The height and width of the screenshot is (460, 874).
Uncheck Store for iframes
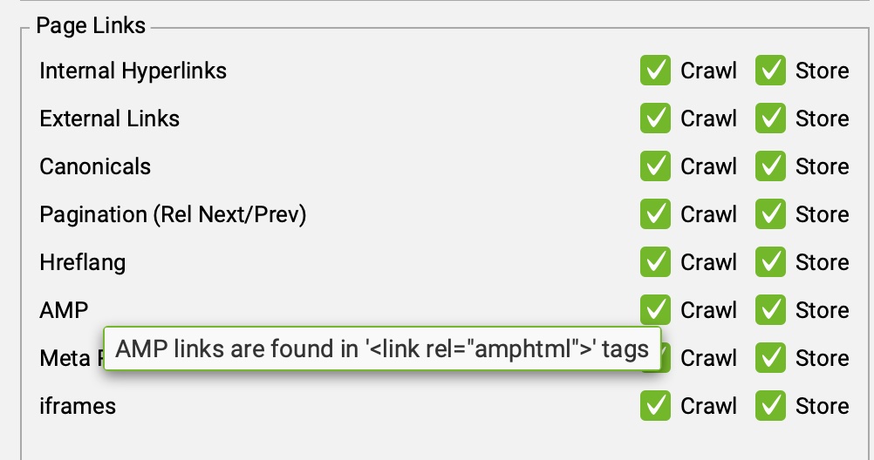[770, 406]
